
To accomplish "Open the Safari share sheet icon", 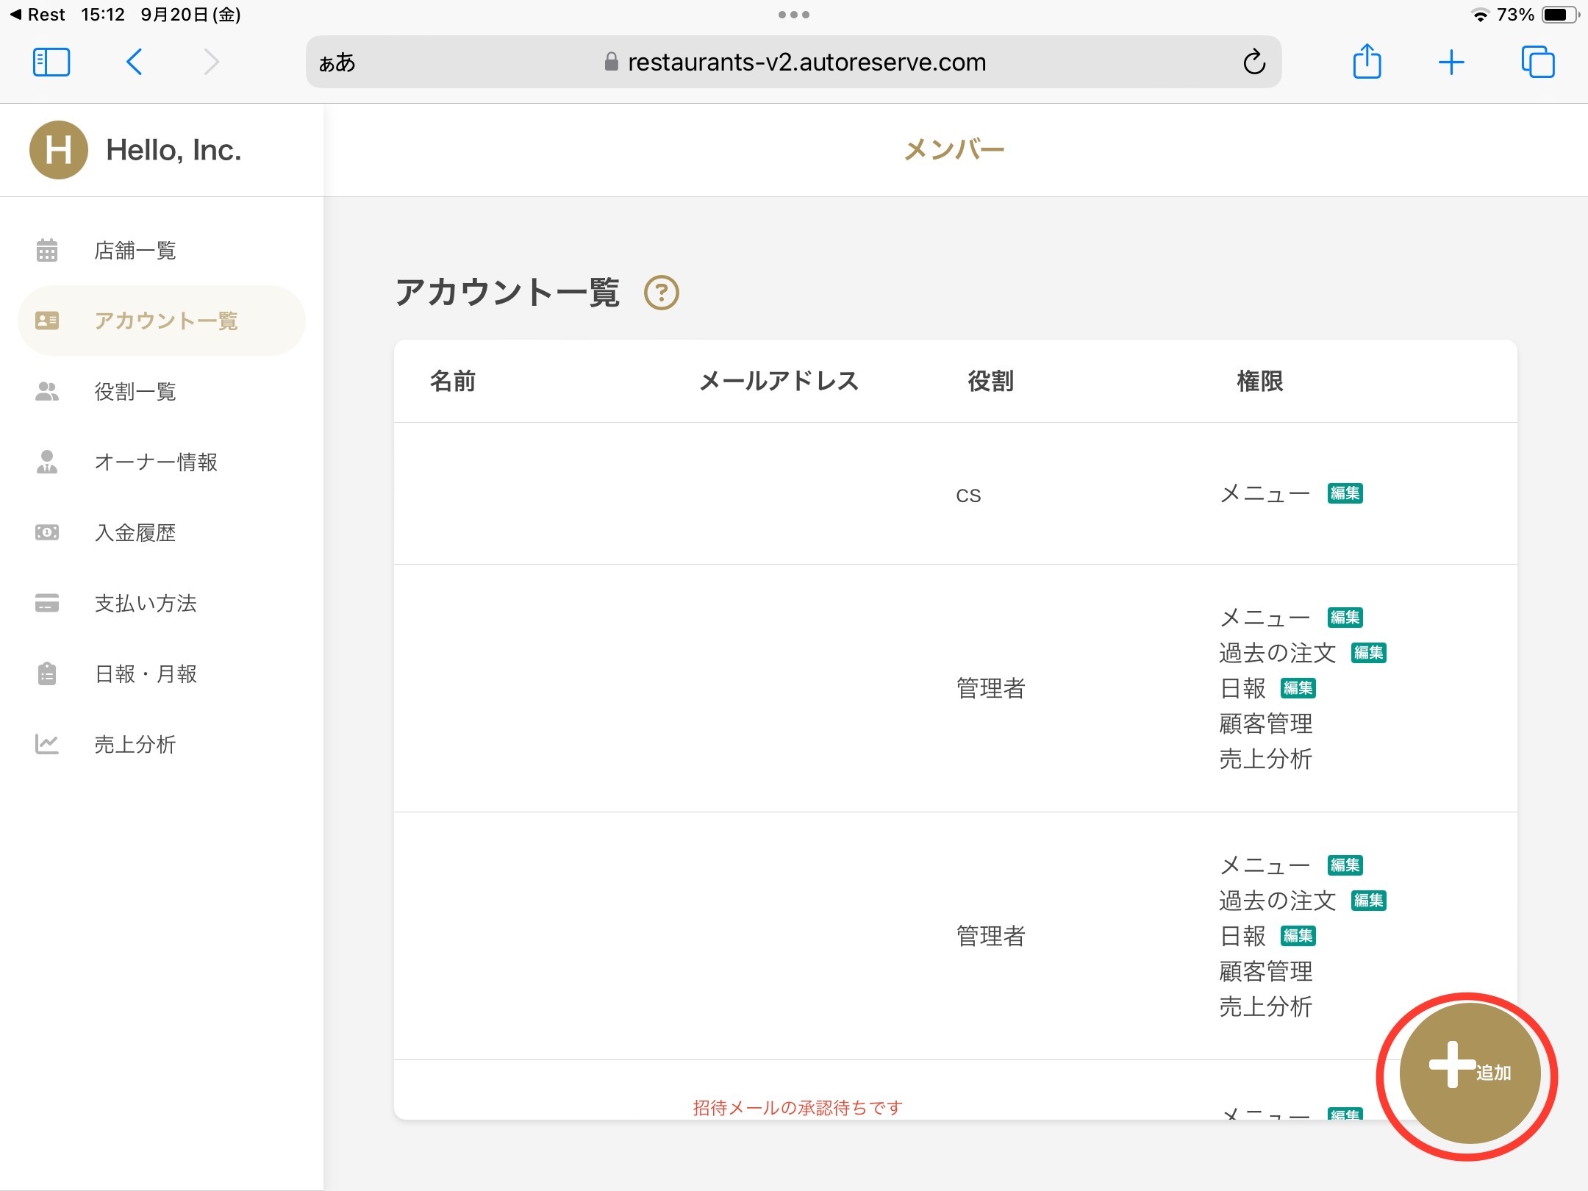I will [x=1367, y=62].
